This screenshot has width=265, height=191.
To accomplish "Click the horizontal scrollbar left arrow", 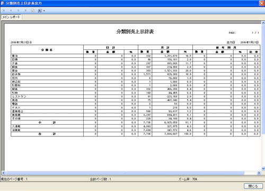I will 3,173.
